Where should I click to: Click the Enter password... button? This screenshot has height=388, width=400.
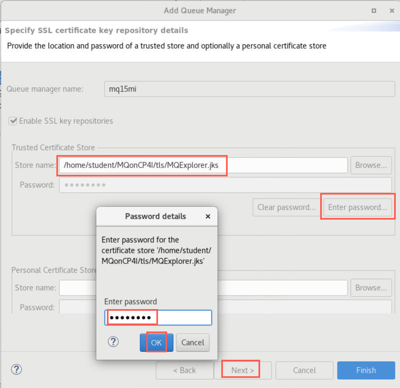pyautogui.click(x=357, y=207)
